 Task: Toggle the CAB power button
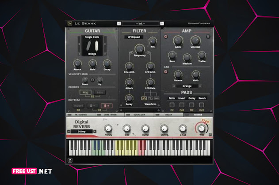(x=166, y=72)
